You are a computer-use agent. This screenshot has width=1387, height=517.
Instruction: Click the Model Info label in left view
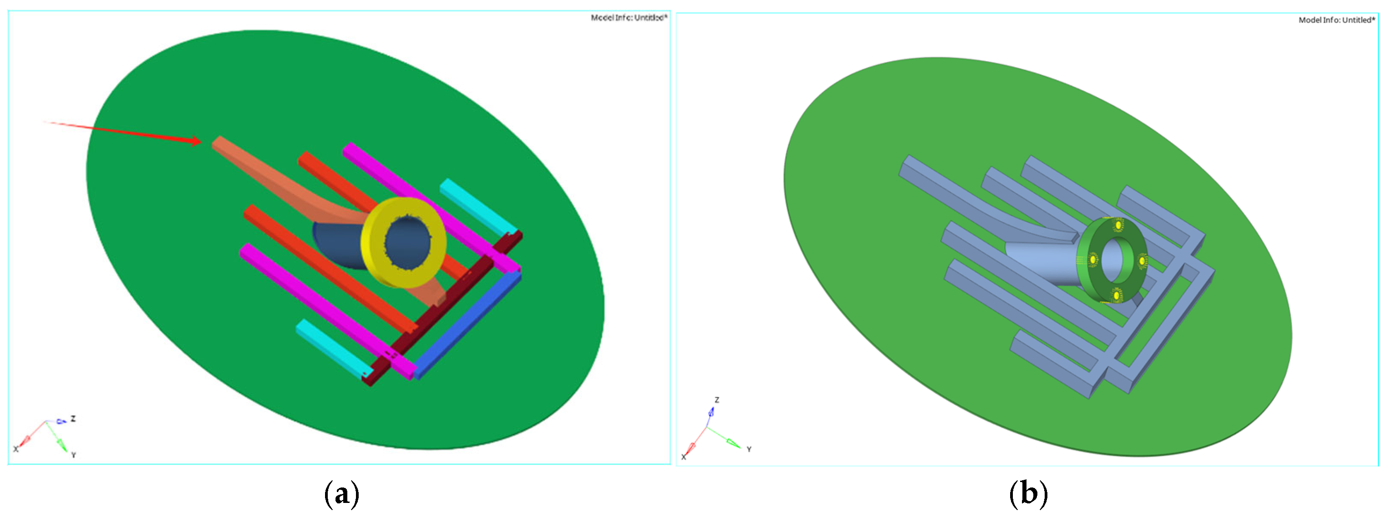pyautogui.click(x=628, y=18)
